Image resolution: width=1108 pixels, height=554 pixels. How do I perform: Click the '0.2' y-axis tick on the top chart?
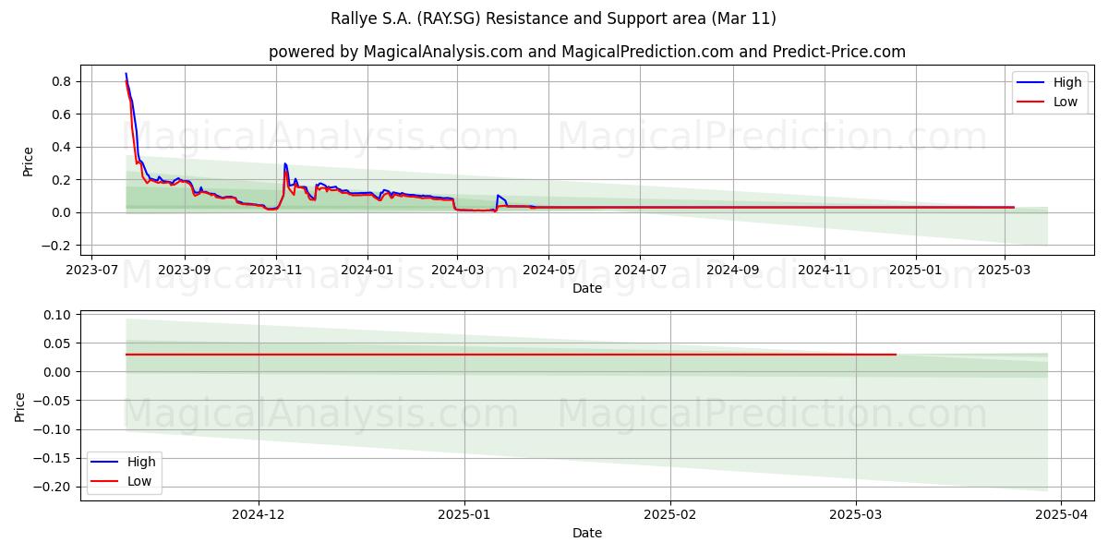62,180
